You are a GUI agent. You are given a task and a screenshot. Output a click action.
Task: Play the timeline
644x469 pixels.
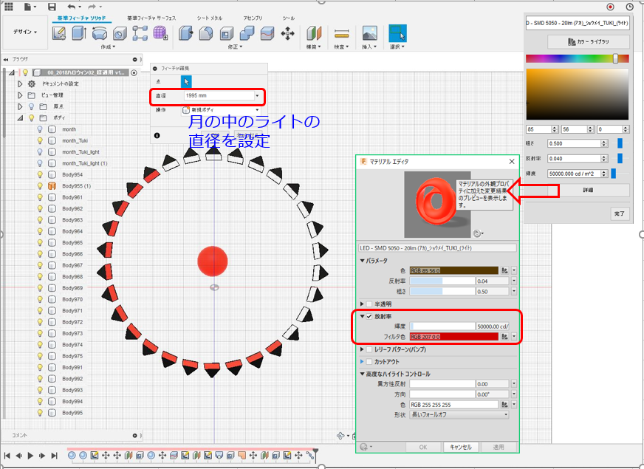[x=30, y=456]
